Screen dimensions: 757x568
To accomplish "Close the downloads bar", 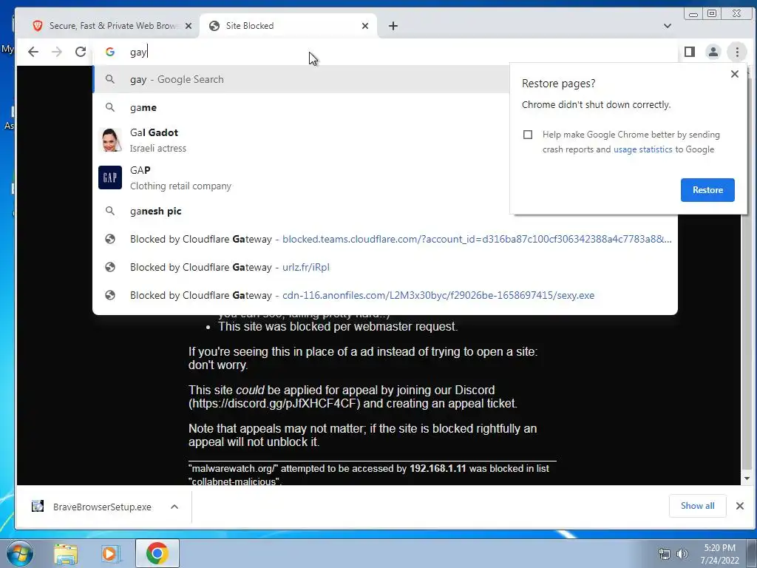I will (739, 506).
